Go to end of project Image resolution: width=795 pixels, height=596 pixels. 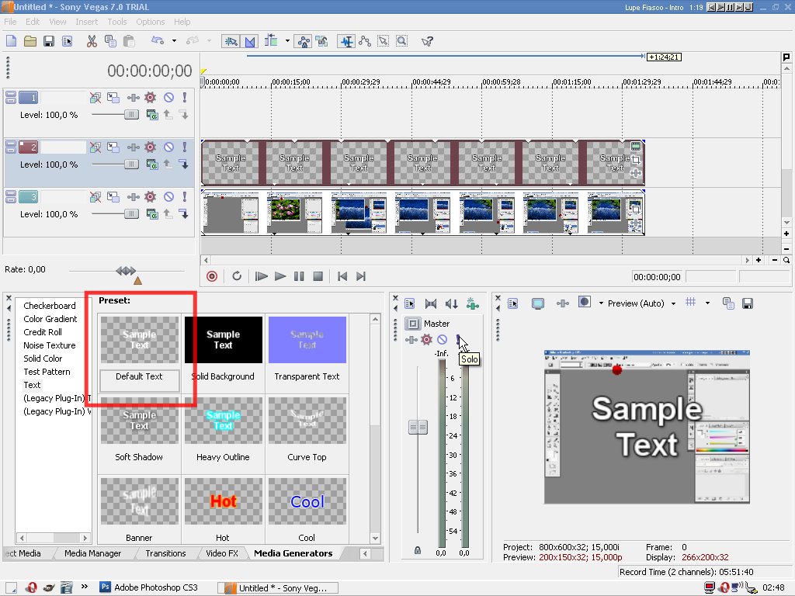361,276
